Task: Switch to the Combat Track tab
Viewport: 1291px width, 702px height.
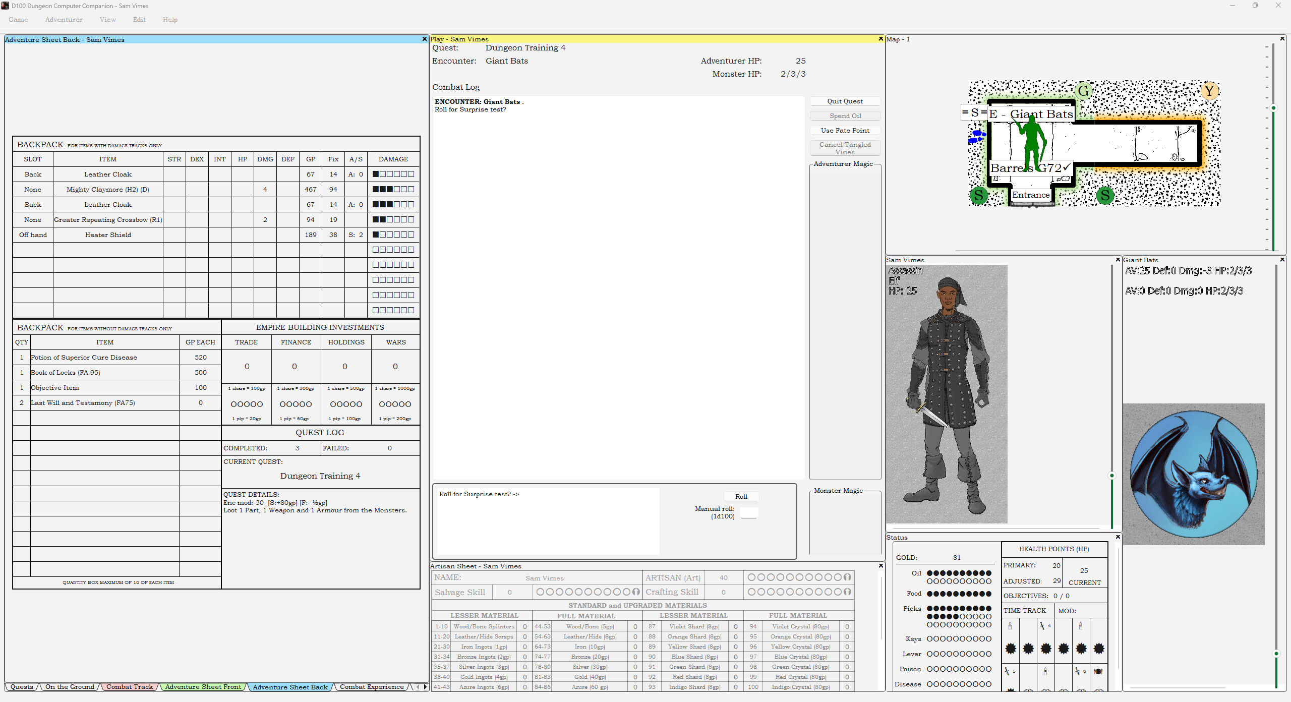Action: [x=130, y=687]
